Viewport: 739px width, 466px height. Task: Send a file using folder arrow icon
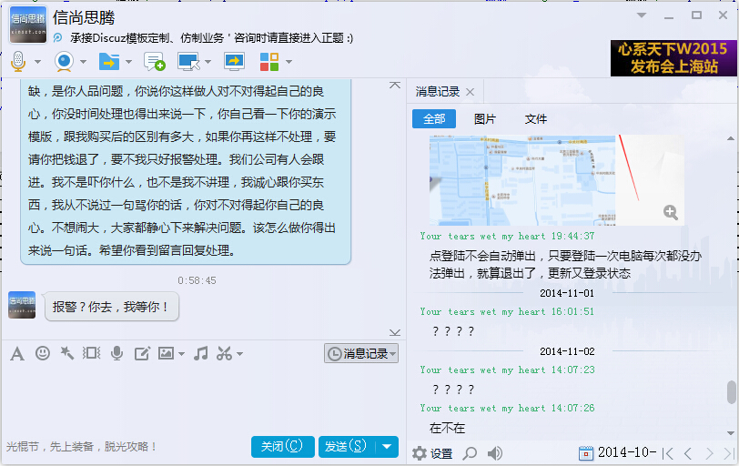click(109, 62)
